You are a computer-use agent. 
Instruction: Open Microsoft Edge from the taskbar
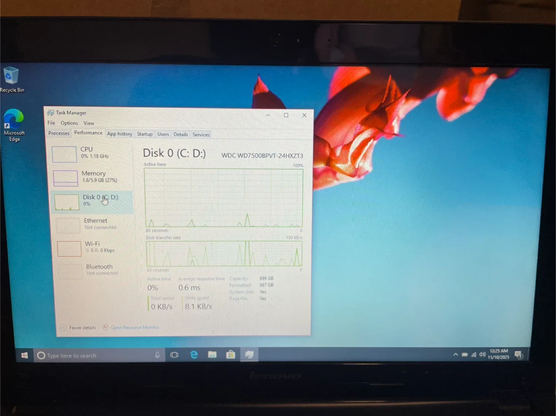coord(194,354)
